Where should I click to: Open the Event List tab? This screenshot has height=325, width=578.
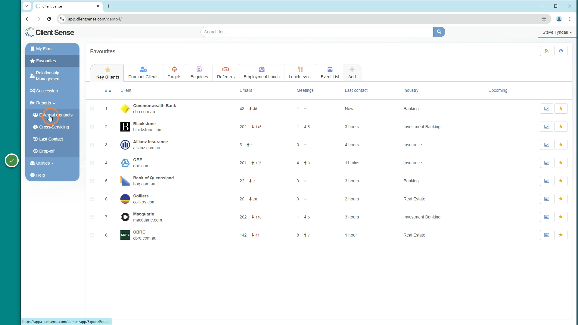[330, 73]
